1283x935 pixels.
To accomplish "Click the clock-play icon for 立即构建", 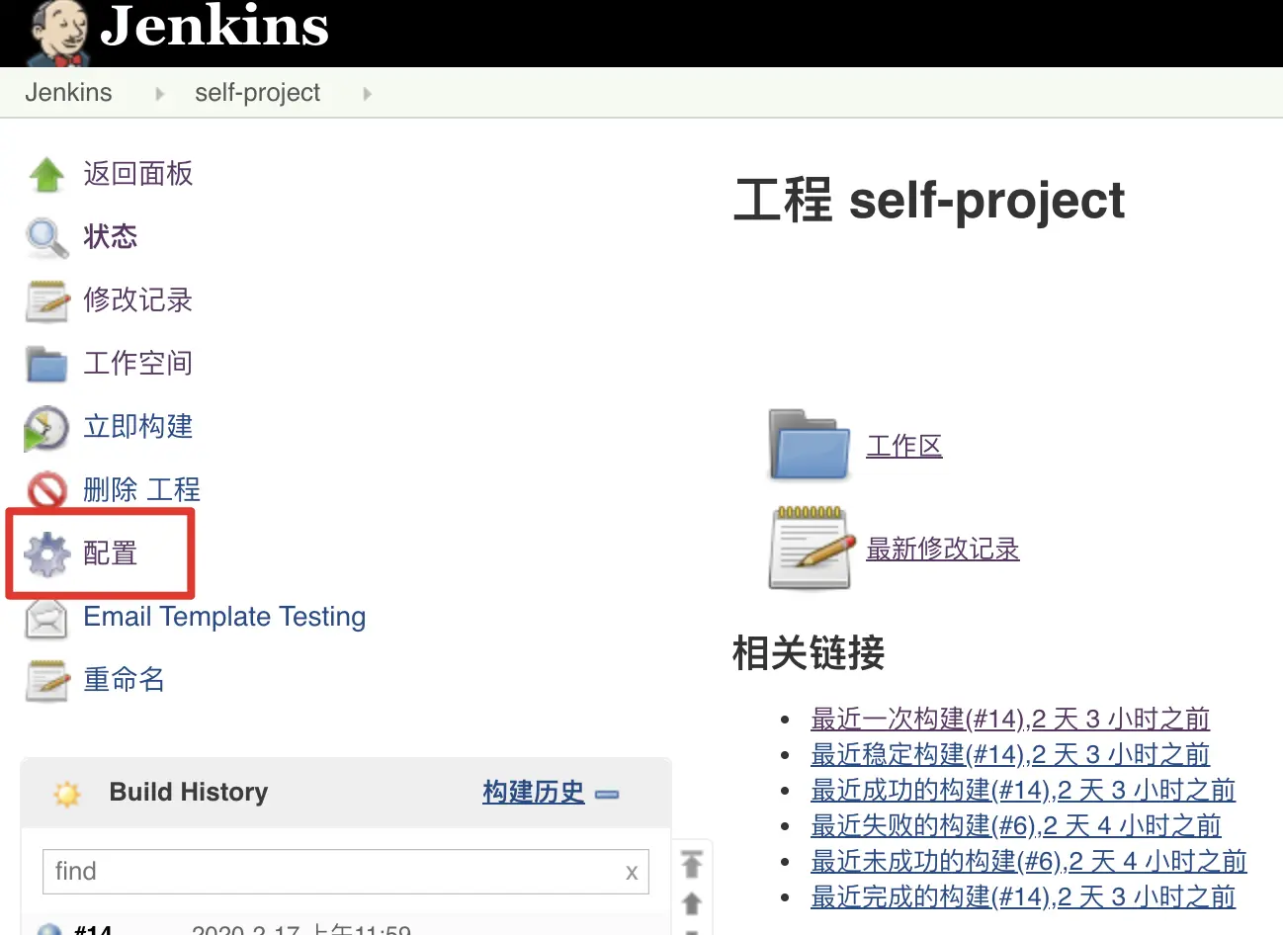I will 46,428.
